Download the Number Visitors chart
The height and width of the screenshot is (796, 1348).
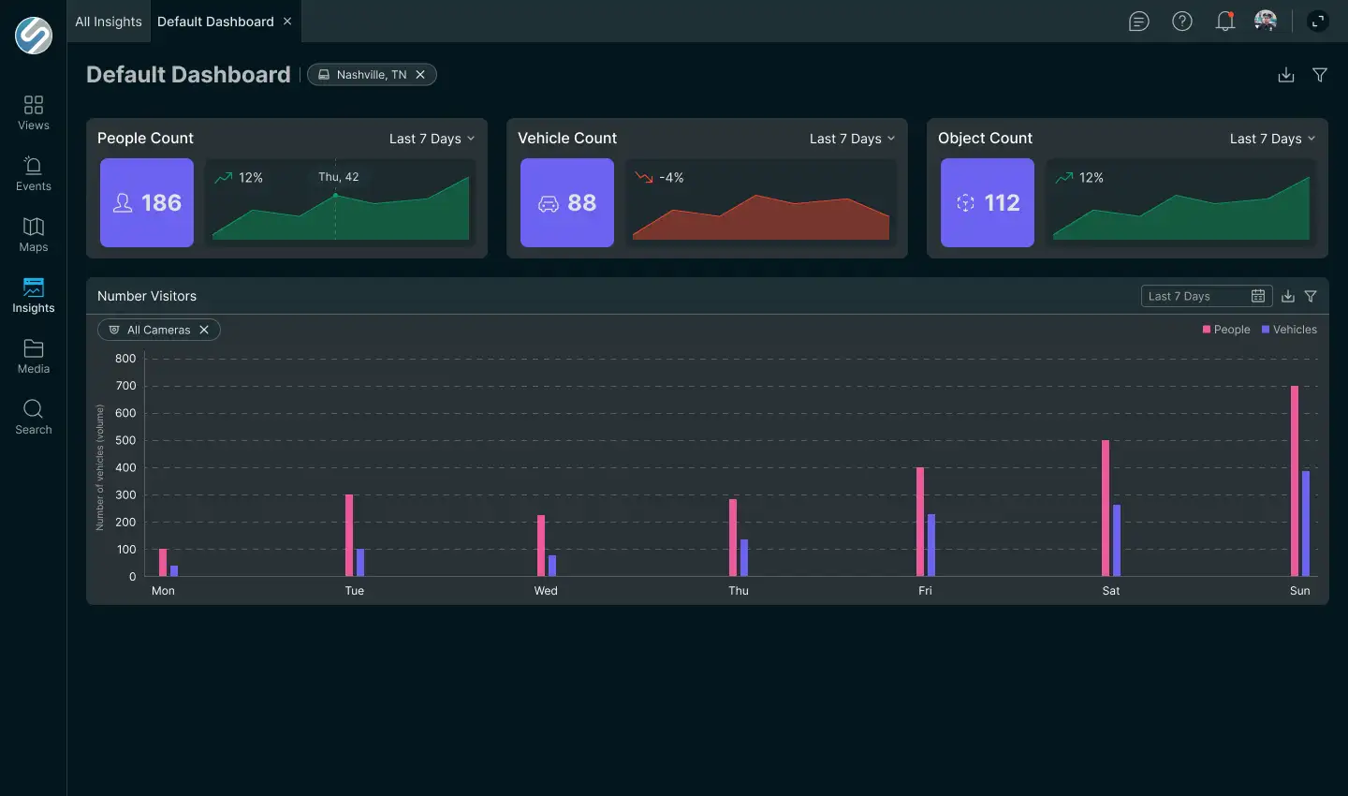[x=1288, y=296]
